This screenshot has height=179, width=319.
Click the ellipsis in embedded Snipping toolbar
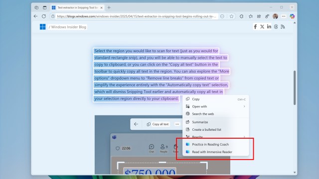click(177, 124)
